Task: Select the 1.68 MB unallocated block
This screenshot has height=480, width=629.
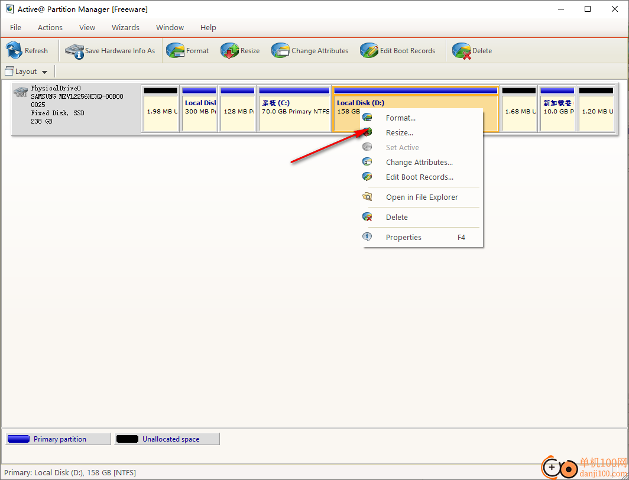Action: [518, 109]
